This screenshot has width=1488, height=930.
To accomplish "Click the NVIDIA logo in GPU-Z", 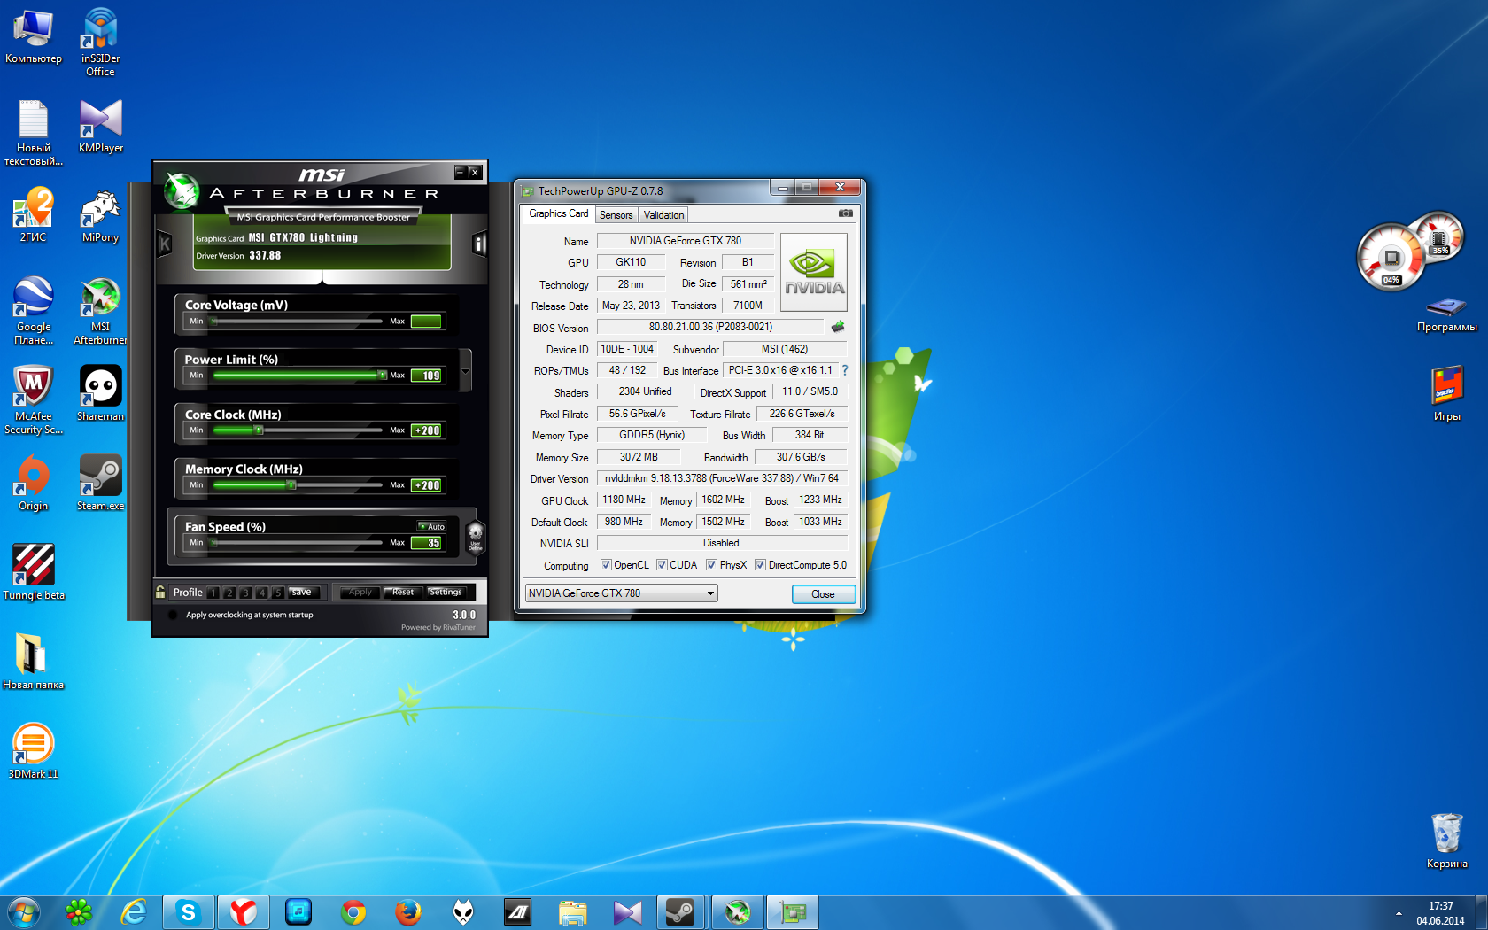I will [x=813, y=272].
